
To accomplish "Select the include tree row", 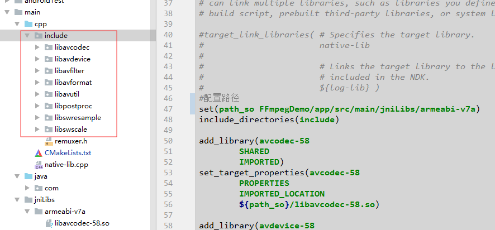I will (x=78, y=36).
